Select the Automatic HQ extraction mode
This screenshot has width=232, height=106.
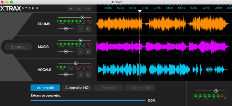click(x=77, y=88)
